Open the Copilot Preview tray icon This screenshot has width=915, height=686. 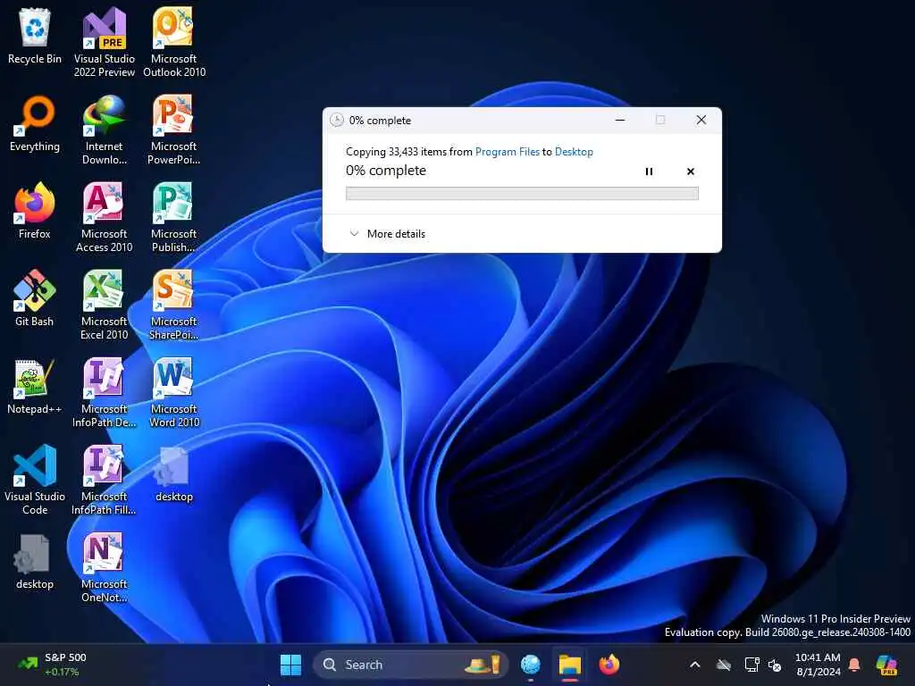(887, 665)
